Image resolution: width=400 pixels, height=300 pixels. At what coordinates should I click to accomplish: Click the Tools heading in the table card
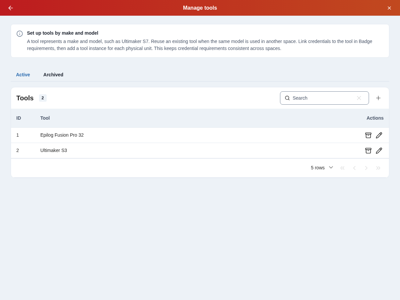click(x=25, y=98)
